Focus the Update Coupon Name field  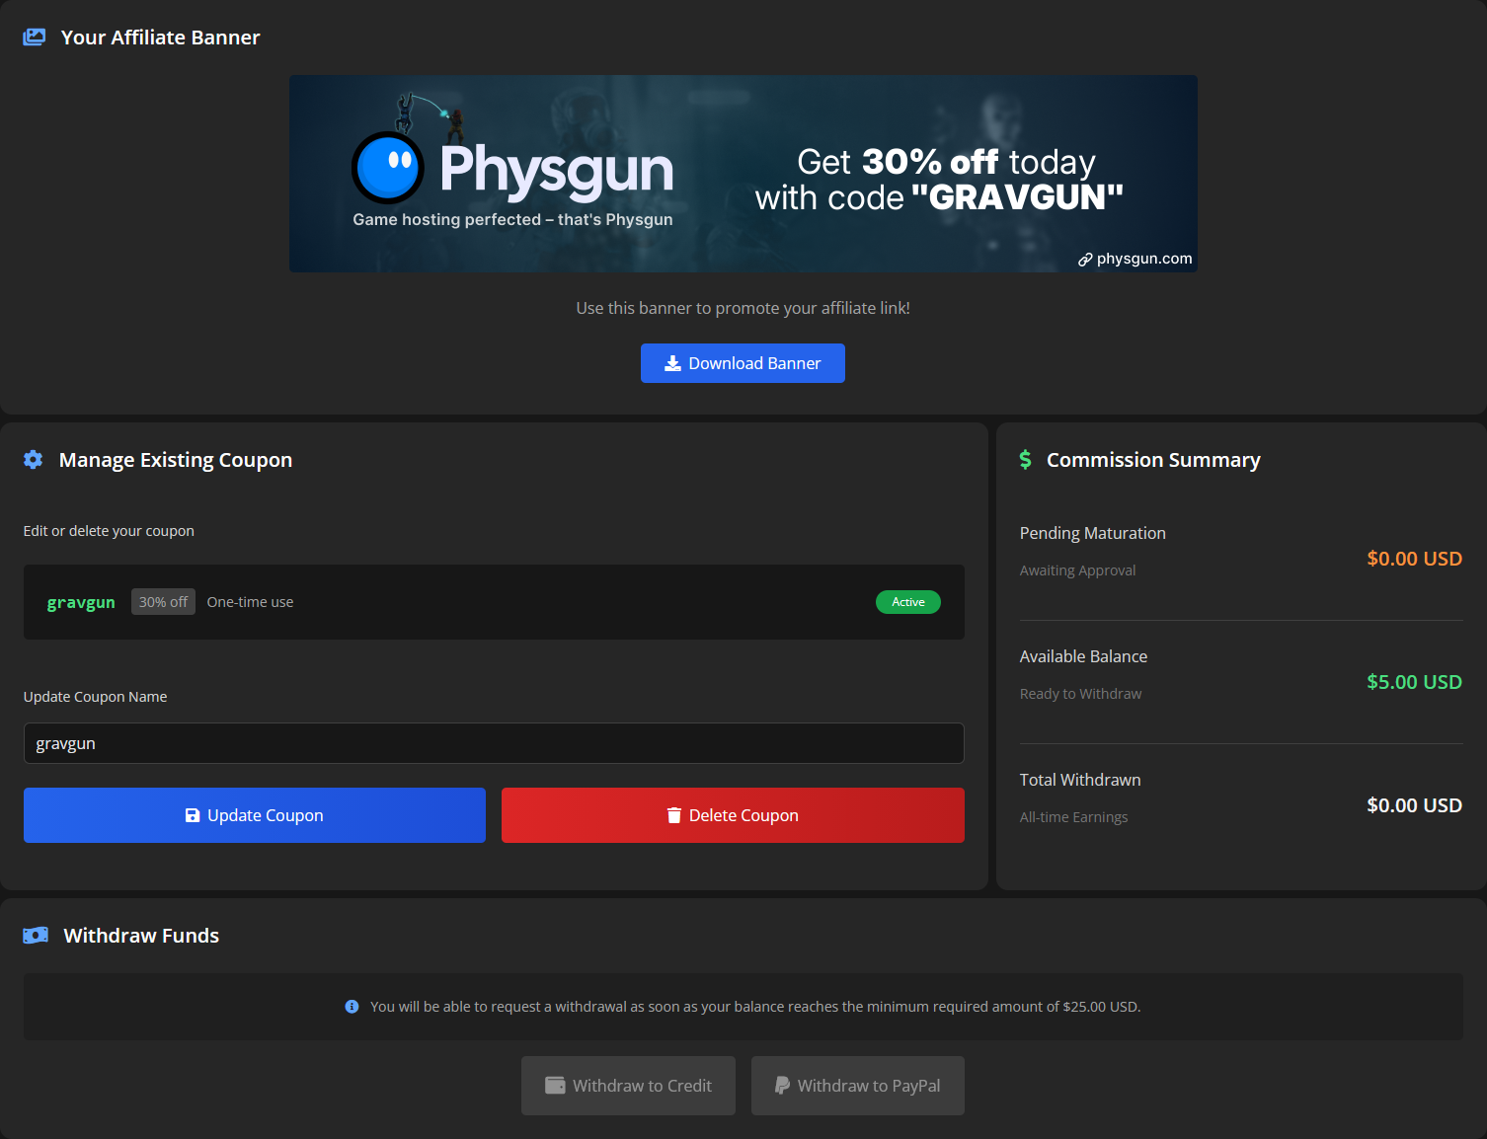[494, 743]
